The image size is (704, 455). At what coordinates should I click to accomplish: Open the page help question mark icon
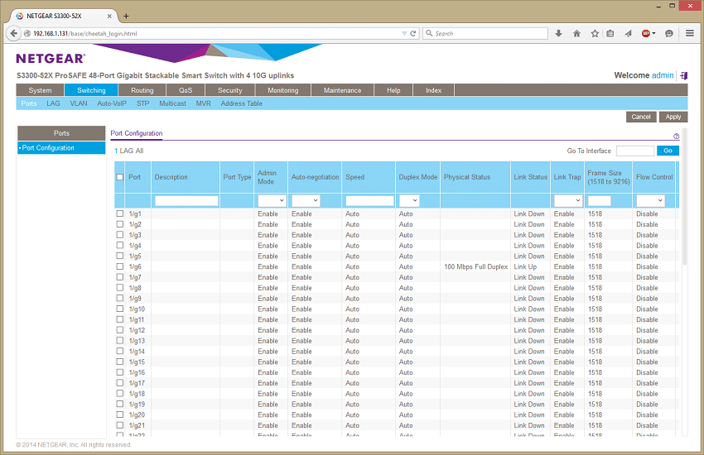(x=676, y=136)
